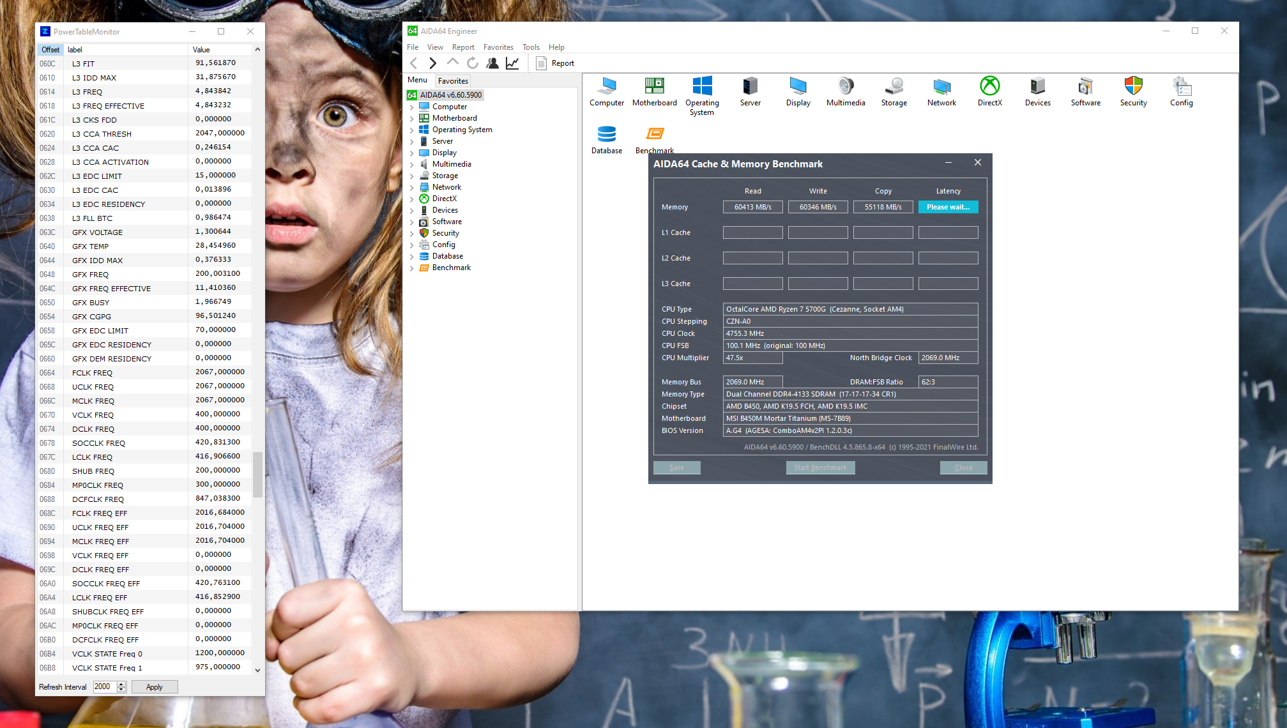This screenshot has height=728, width=1287.
Task: Click the Storage category icon
Action: pyautogui.click(x=894, y=87)
